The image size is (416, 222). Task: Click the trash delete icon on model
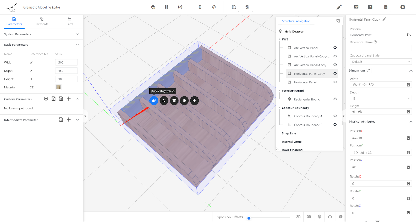click(x=174, y=101)
